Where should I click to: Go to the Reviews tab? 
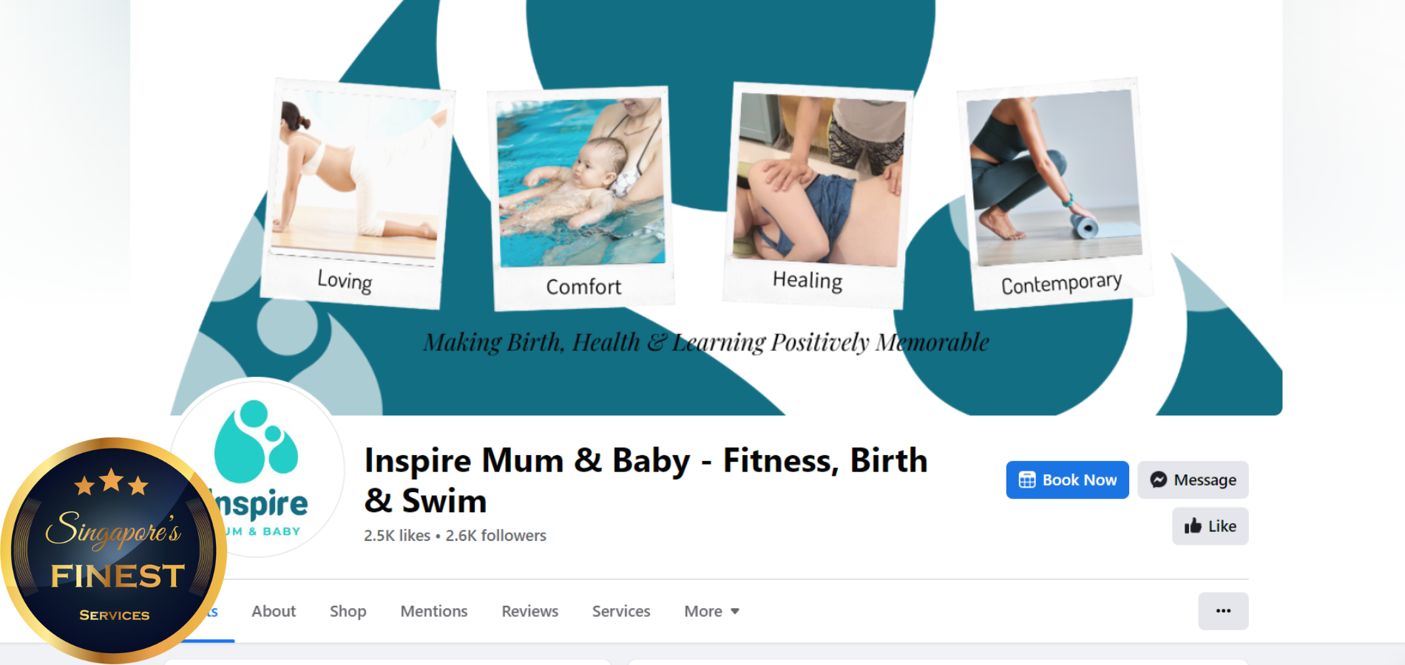529,611
